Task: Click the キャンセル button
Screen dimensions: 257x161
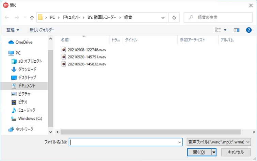Action: pos(236,152)
